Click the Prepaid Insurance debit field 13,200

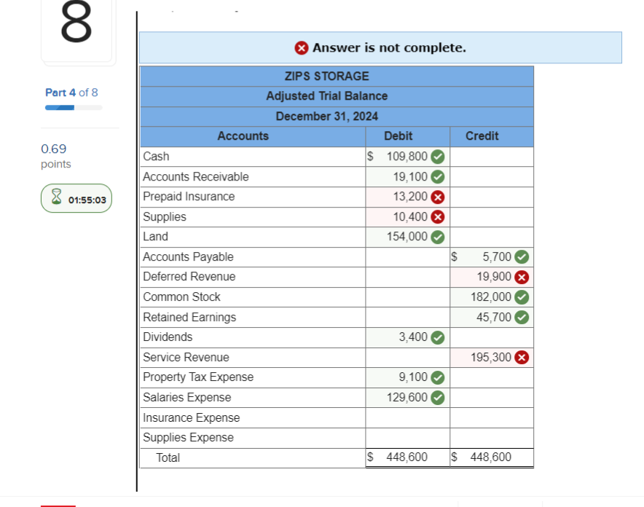[407, 197]
